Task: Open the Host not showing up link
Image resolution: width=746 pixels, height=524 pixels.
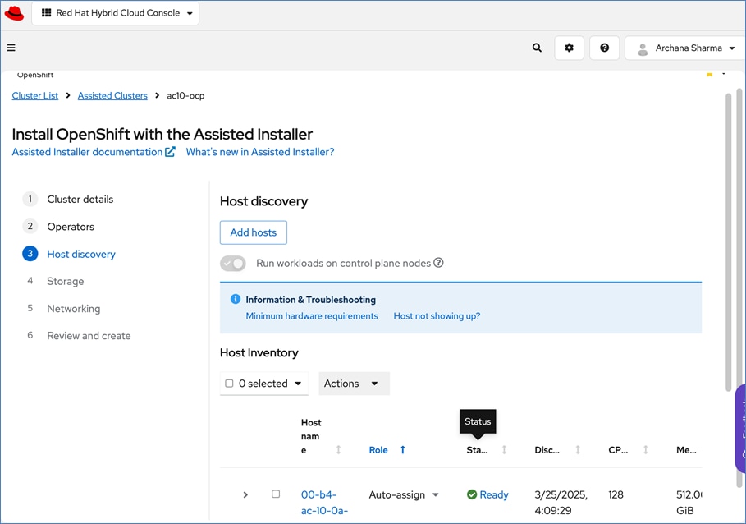Action: 437,316
